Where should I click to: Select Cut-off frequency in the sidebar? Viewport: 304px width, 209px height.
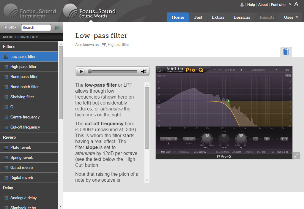pyautogui.click(x=29, y=127)
